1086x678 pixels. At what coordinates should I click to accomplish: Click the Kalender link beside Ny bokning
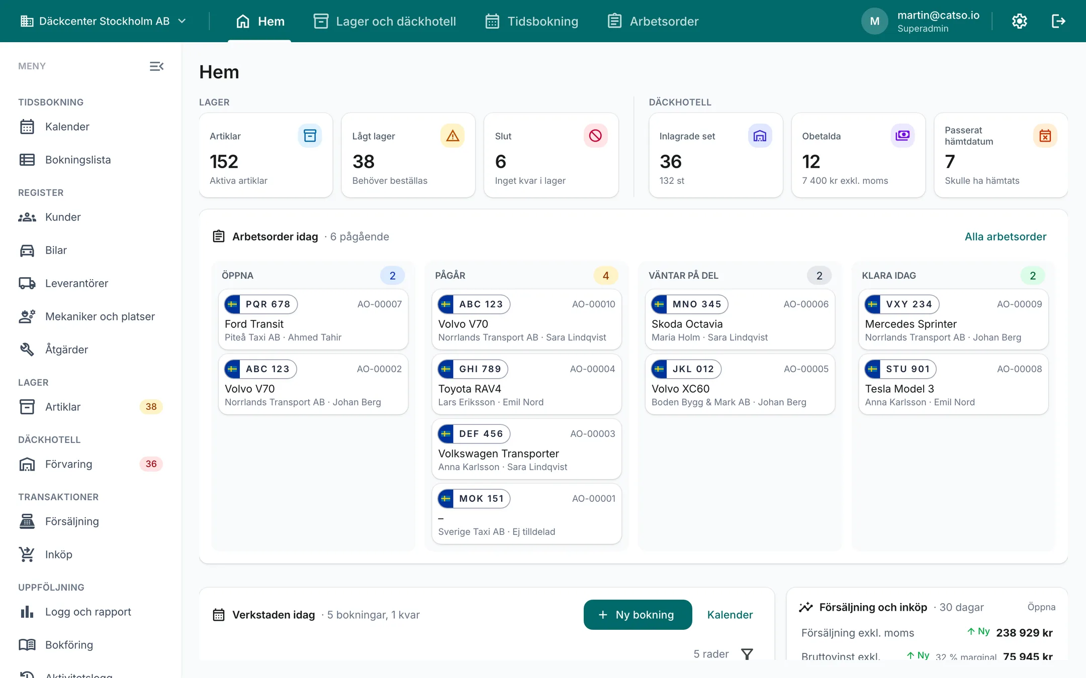click(x=730, y=615)
